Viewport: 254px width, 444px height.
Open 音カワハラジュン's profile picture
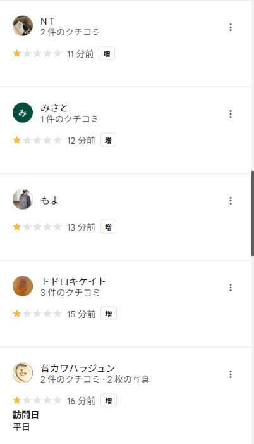coord(23,373)
